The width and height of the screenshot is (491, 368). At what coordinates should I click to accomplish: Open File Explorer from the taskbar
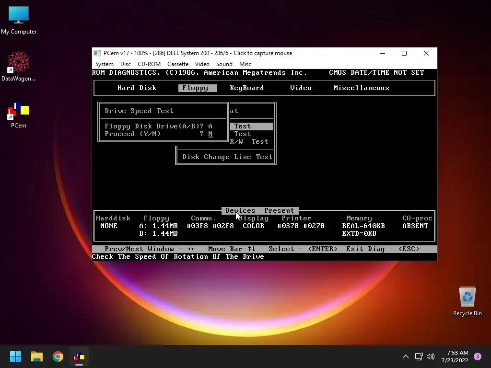click(36, 356)
